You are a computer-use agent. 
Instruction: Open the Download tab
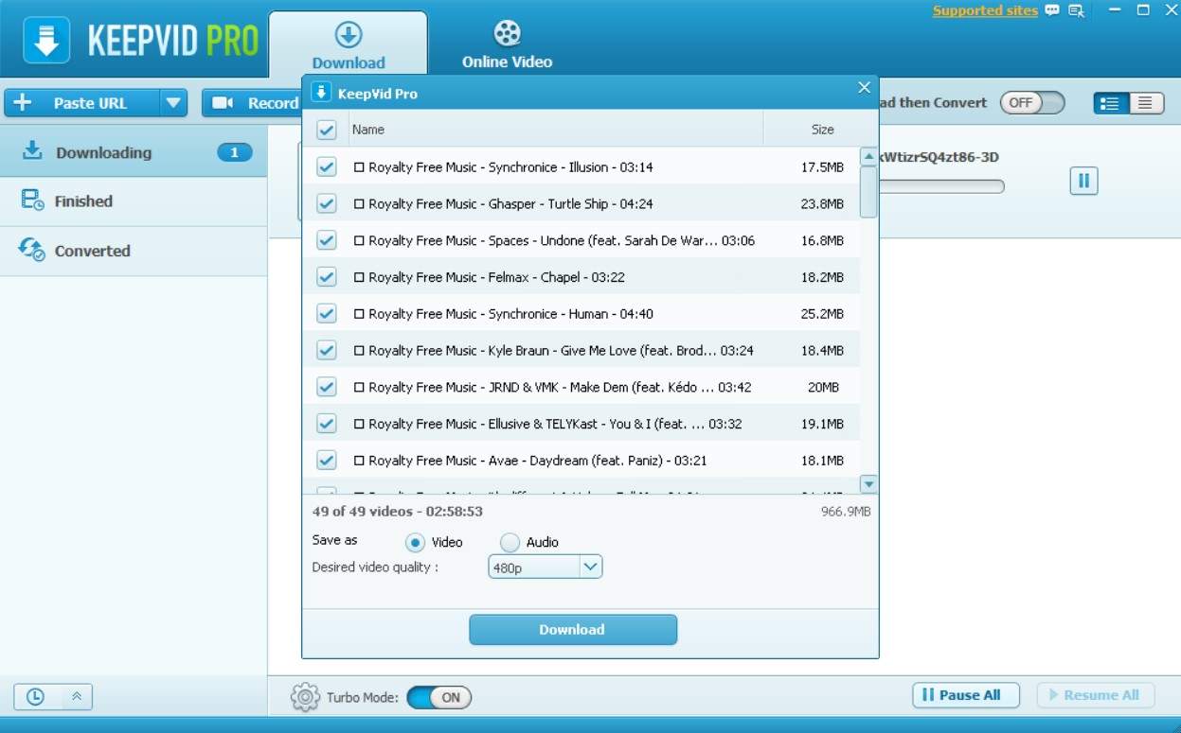click(x=349, y=44)
